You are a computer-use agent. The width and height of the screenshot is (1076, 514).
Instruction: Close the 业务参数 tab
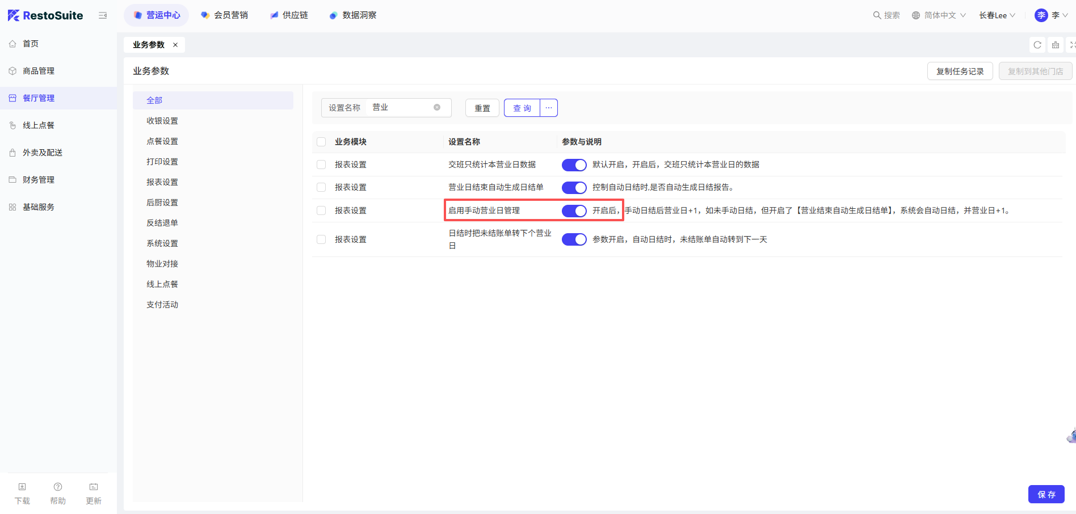tap(175, 45)
